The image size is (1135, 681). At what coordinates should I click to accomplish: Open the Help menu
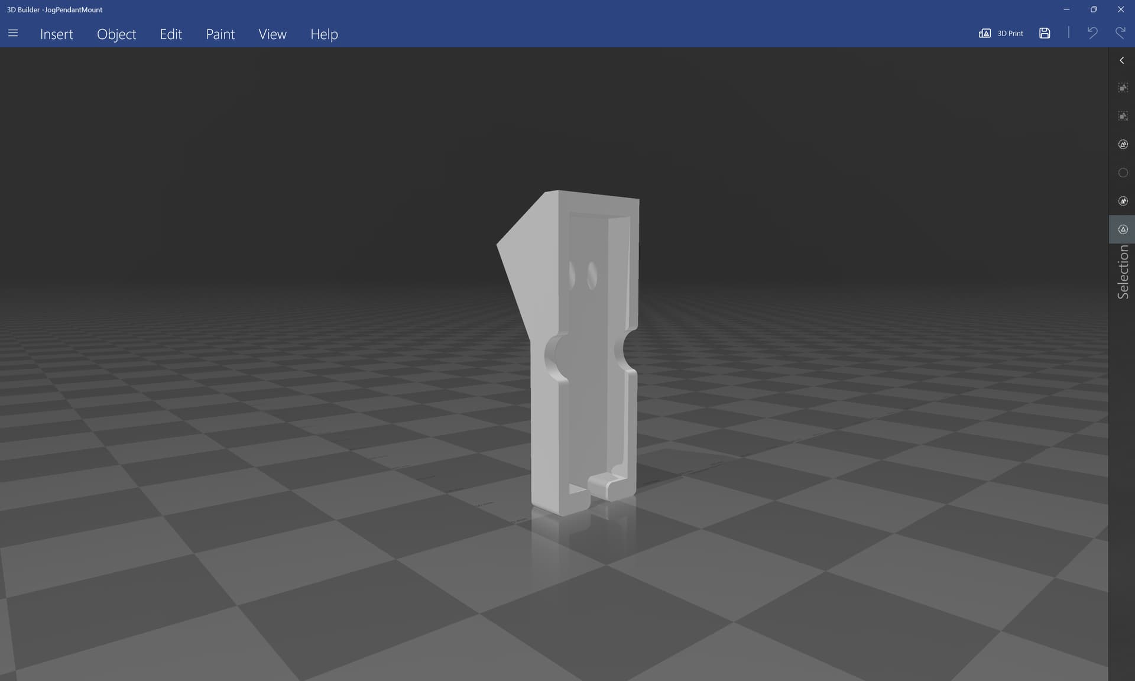coord(324,34)
